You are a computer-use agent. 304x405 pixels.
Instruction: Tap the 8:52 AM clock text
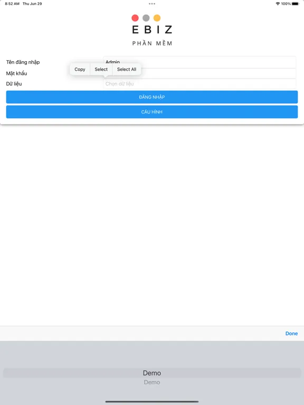(12, 4)
